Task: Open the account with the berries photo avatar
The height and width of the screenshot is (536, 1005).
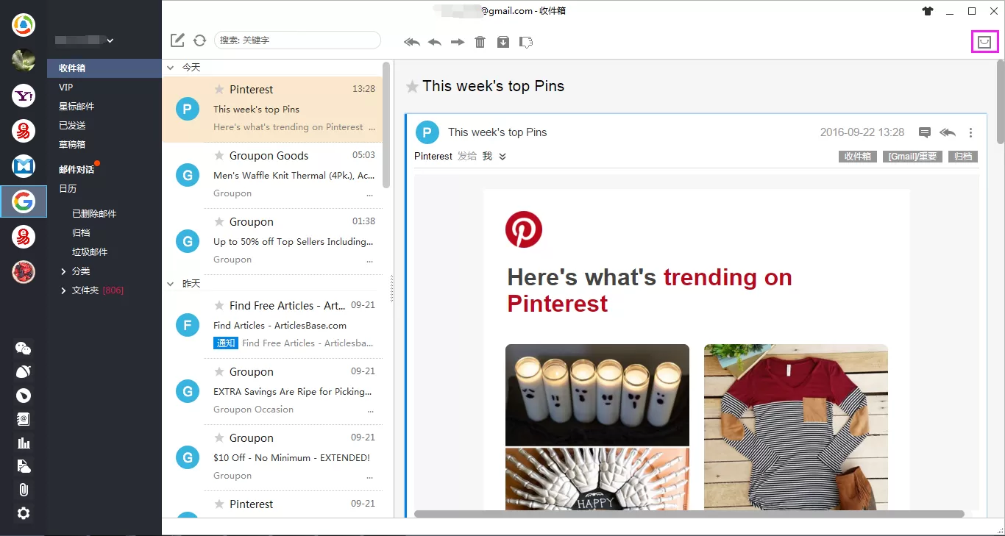Action: (x=24, y=272)
